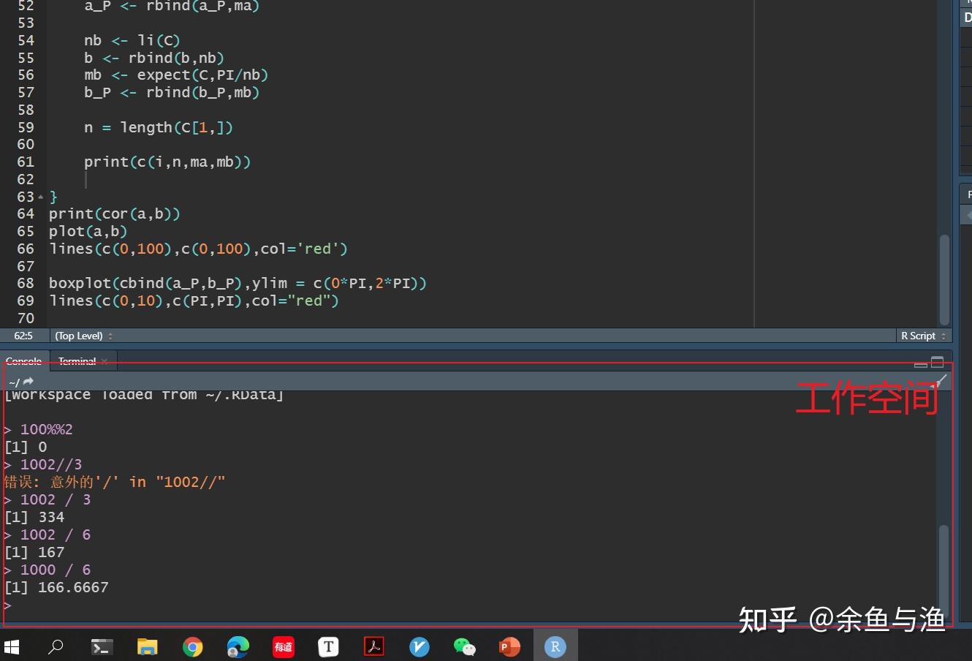Launch Microsoft Edge from the taskbar

[238, 646]
